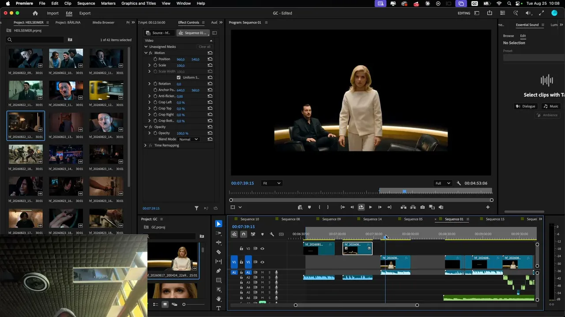The image size is (565, 317).
Task: Play the sequence in Program monitor
Action: (x=370, y=207)
